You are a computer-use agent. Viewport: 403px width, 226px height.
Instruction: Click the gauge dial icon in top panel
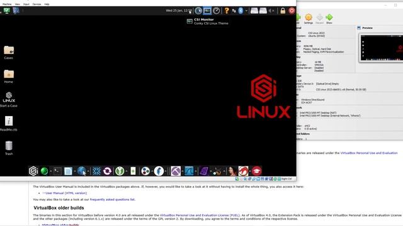click(217, 11)
